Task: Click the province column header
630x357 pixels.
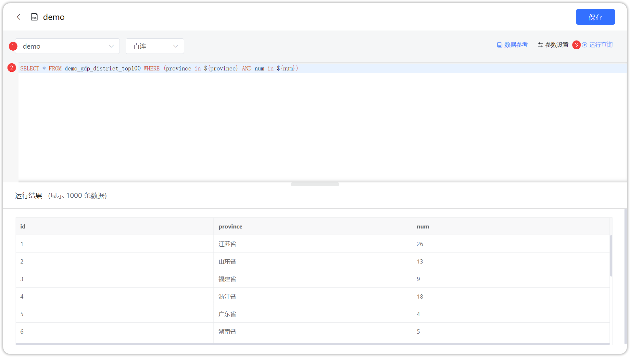Action: coord(230,226)
